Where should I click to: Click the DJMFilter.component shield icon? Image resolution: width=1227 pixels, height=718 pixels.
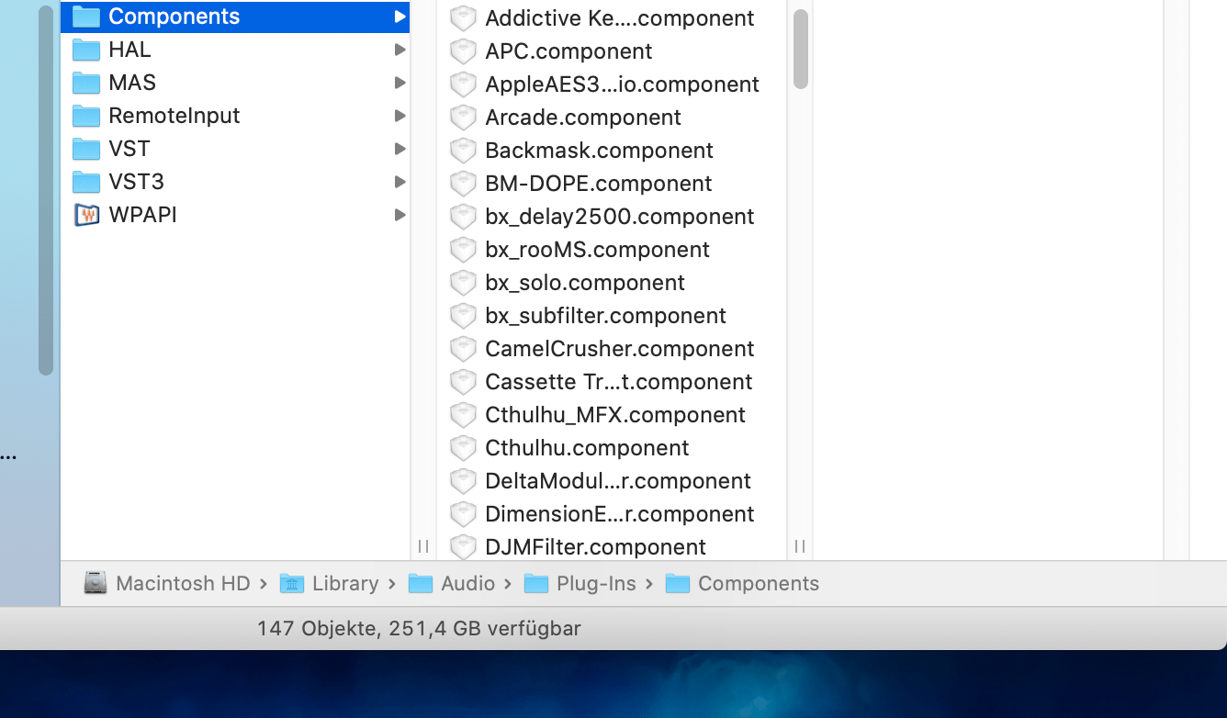point(463,546)
